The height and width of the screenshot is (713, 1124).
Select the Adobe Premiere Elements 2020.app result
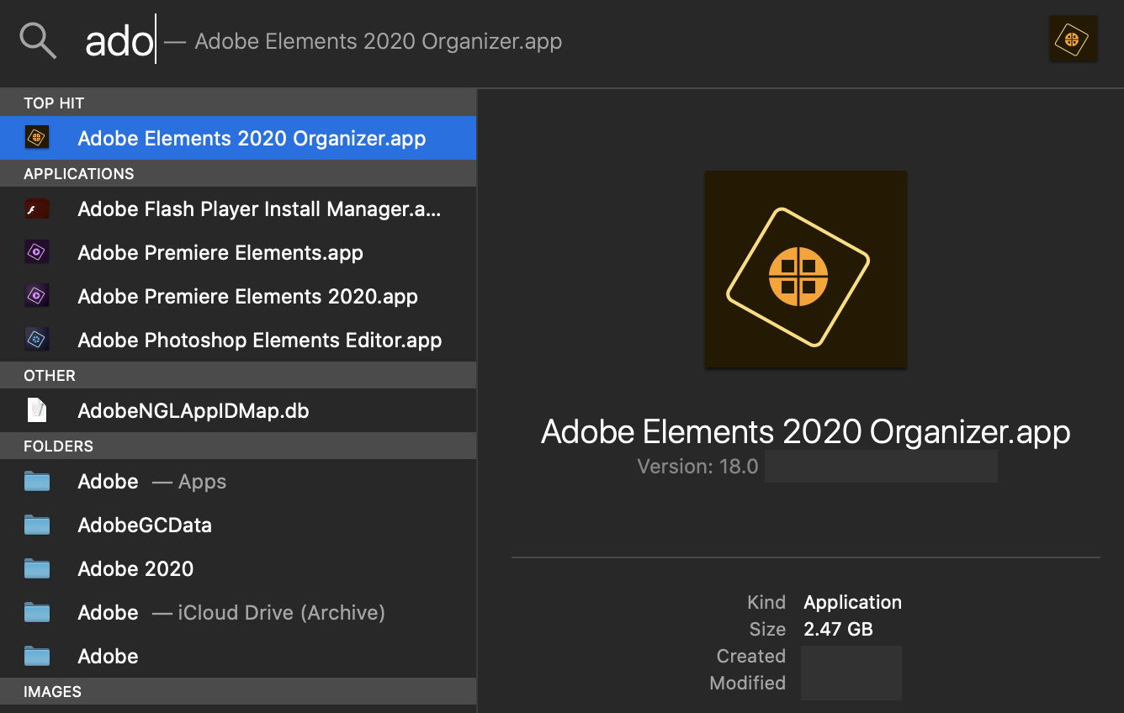point(247,296)
